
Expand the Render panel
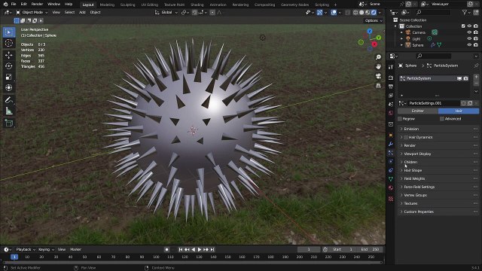(x=438, y=145)
